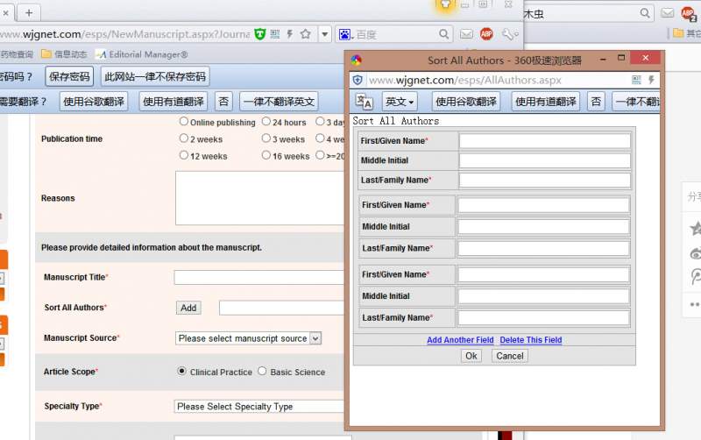Click Add button for Sort All Authors

pos(188,308)
